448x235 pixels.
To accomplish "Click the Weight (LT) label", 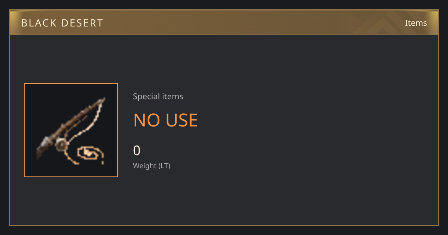I will click(152, 166).
